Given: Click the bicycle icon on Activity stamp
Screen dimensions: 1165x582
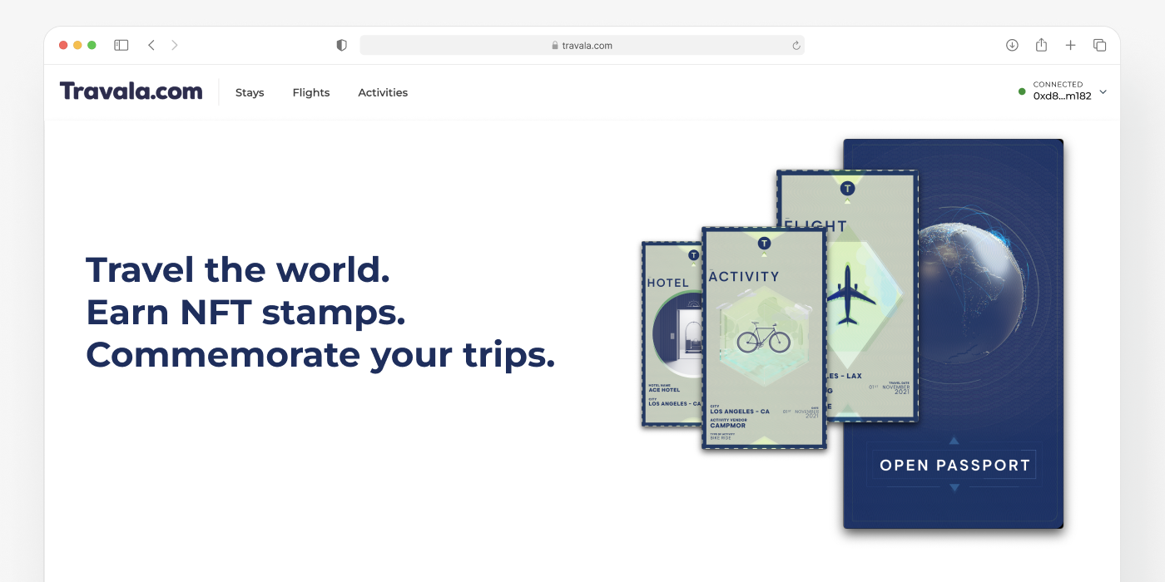Looking at the screenshot, I should click(763, 338).
